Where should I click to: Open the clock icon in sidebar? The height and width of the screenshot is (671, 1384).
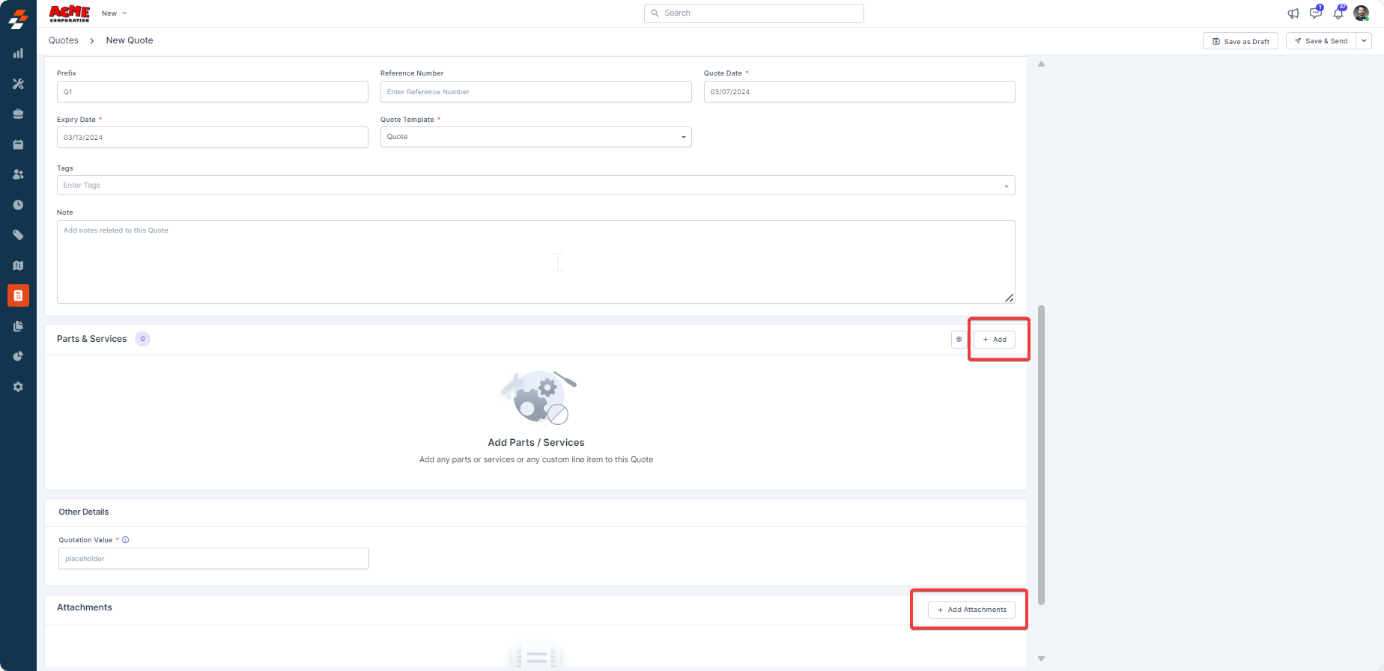click(x=18, y=205)
